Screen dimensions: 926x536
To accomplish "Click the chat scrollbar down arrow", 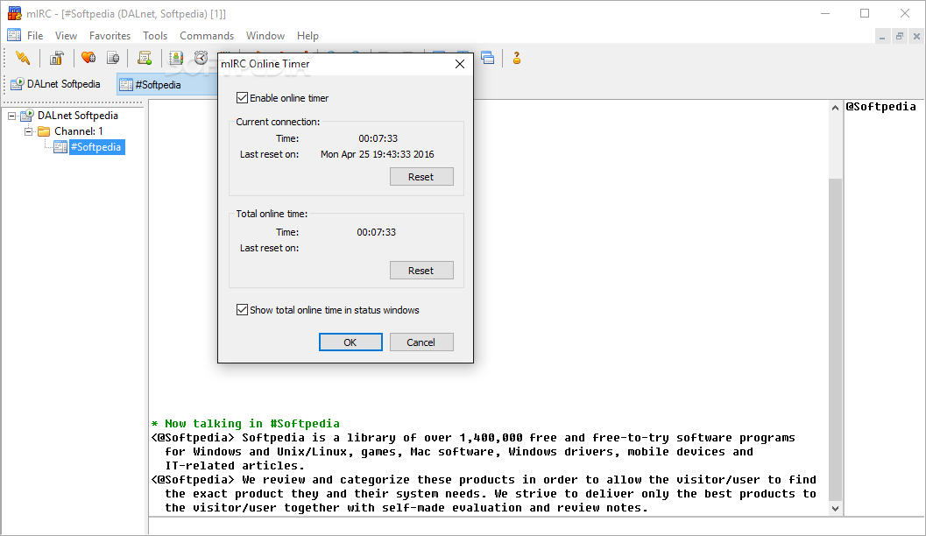I will coord(835,508).
